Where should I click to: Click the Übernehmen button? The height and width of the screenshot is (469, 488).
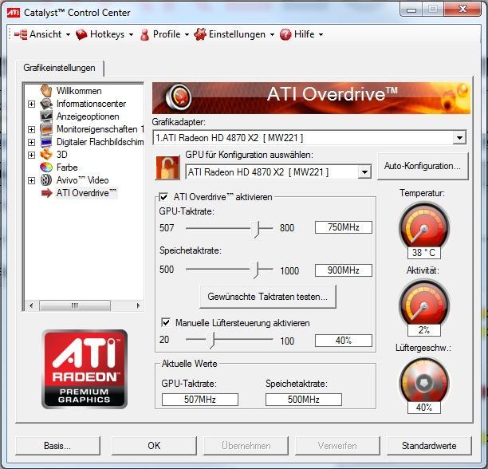click(246, 446)
